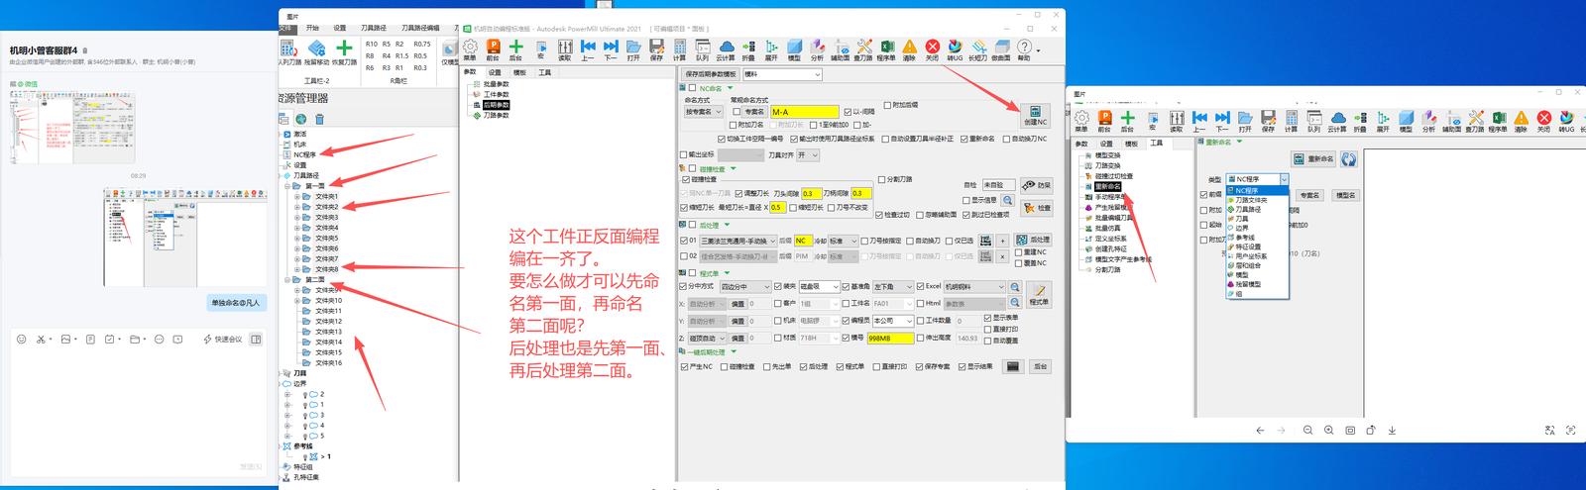
Task: Click the red 关闭 icon in middle window toolbar
Action: (x=932, y=48)
